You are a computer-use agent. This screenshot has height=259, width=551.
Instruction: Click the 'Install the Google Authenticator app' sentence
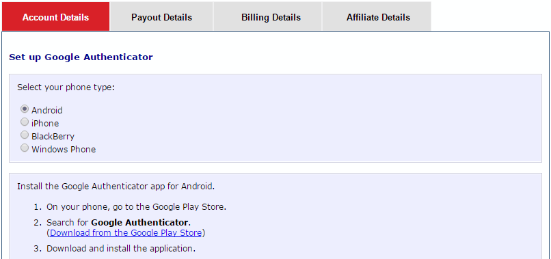[116, 187]
